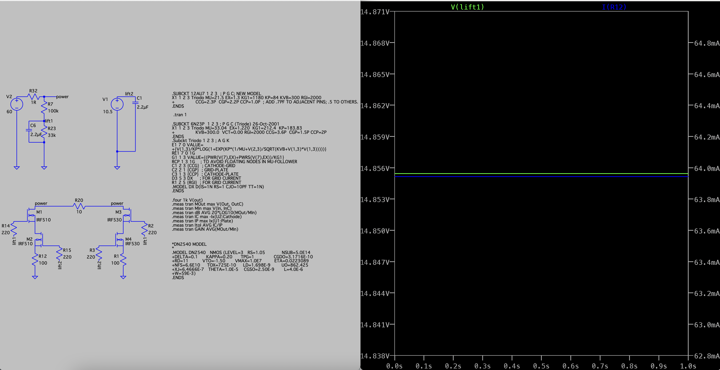Click the green V(lift1) waveform line
The height and width of the screenshot is (370, 720).
point(541,174)
